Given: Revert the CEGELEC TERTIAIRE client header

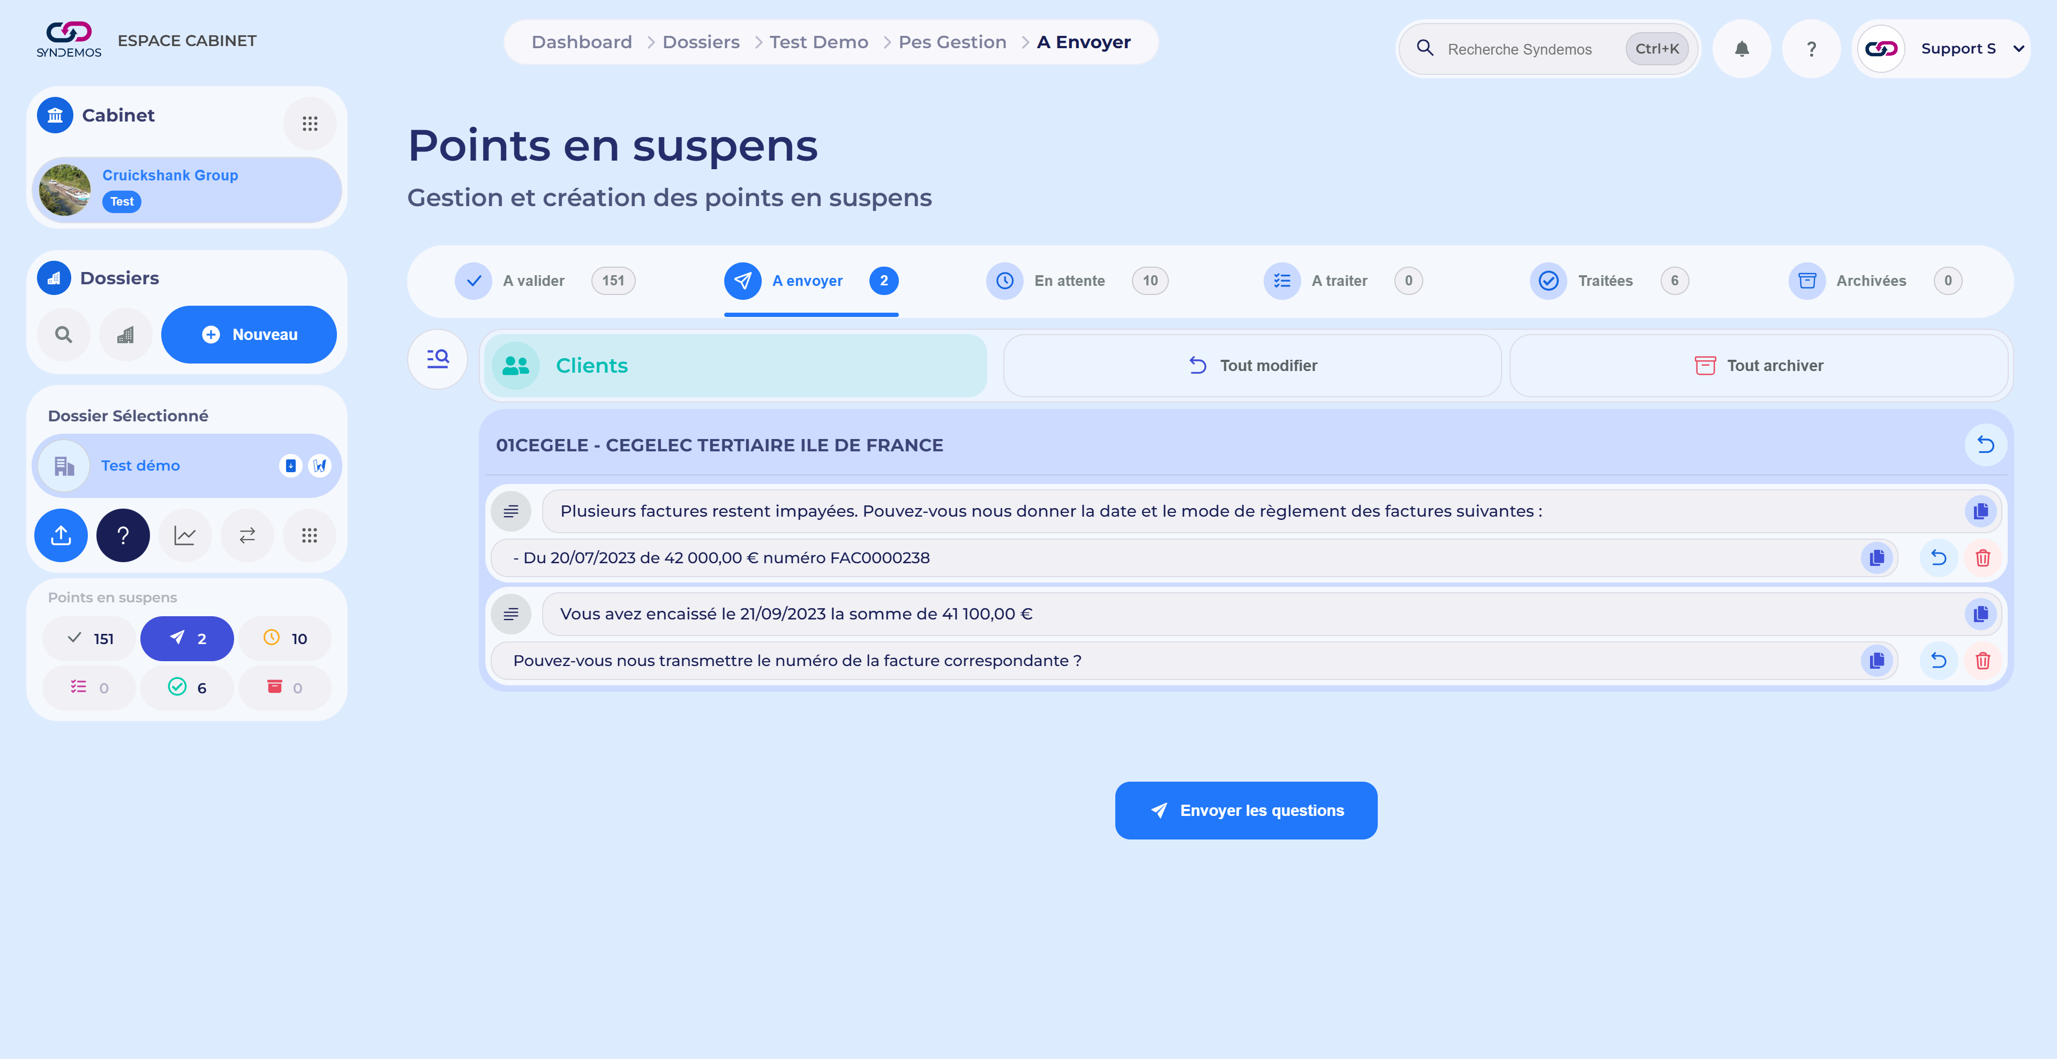Looking at the screenshot, I should point(1985,445).
